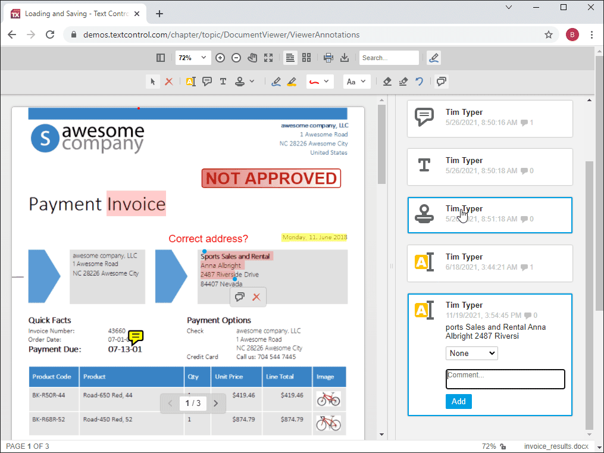
Task: Click the comment icon in highlight popup
Action: point(240,297)
